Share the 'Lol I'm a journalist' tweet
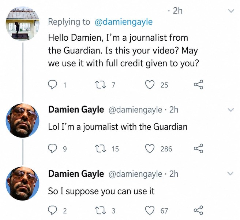 (199, 148)
